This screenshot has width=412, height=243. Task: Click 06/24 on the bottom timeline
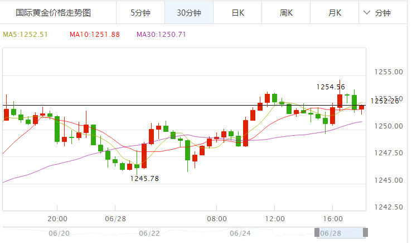pos(240,233)
